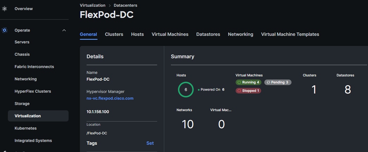This screenshot has width=368, height=152.
Task: Click the truncated Virtual Mac... count 0
Action: click(x=221, y=124)
